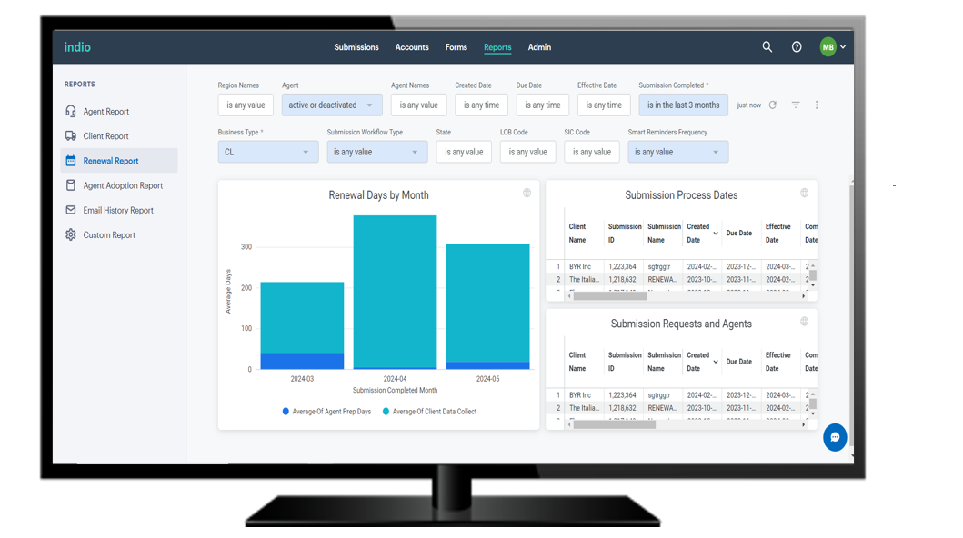Click globe icon on Submission Requests and Agents
963x538 pixels.
(804, 322)
